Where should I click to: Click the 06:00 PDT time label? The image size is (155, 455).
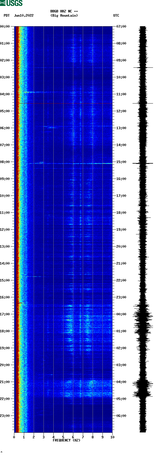tap(5, 128)
